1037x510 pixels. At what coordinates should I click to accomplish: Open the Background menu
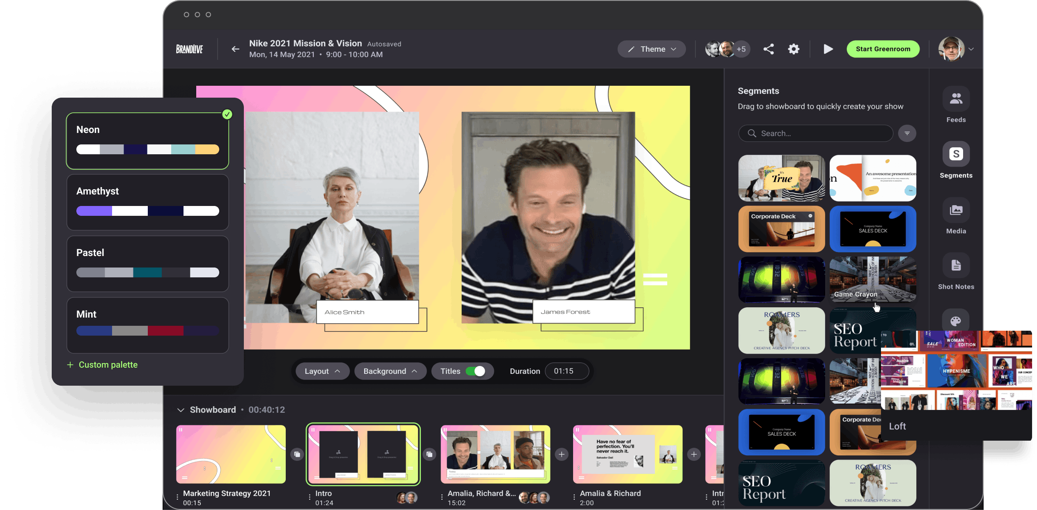(390, 371)
